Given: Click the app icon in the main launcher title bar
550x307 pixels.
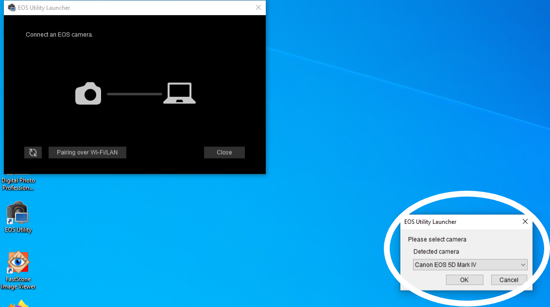Looking at the screenshot, I should tap(12, 8).
